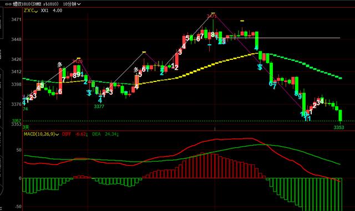355x211 pixels.
Task: Click the tallest red MACD histogram bar
Action: [202, 166]
